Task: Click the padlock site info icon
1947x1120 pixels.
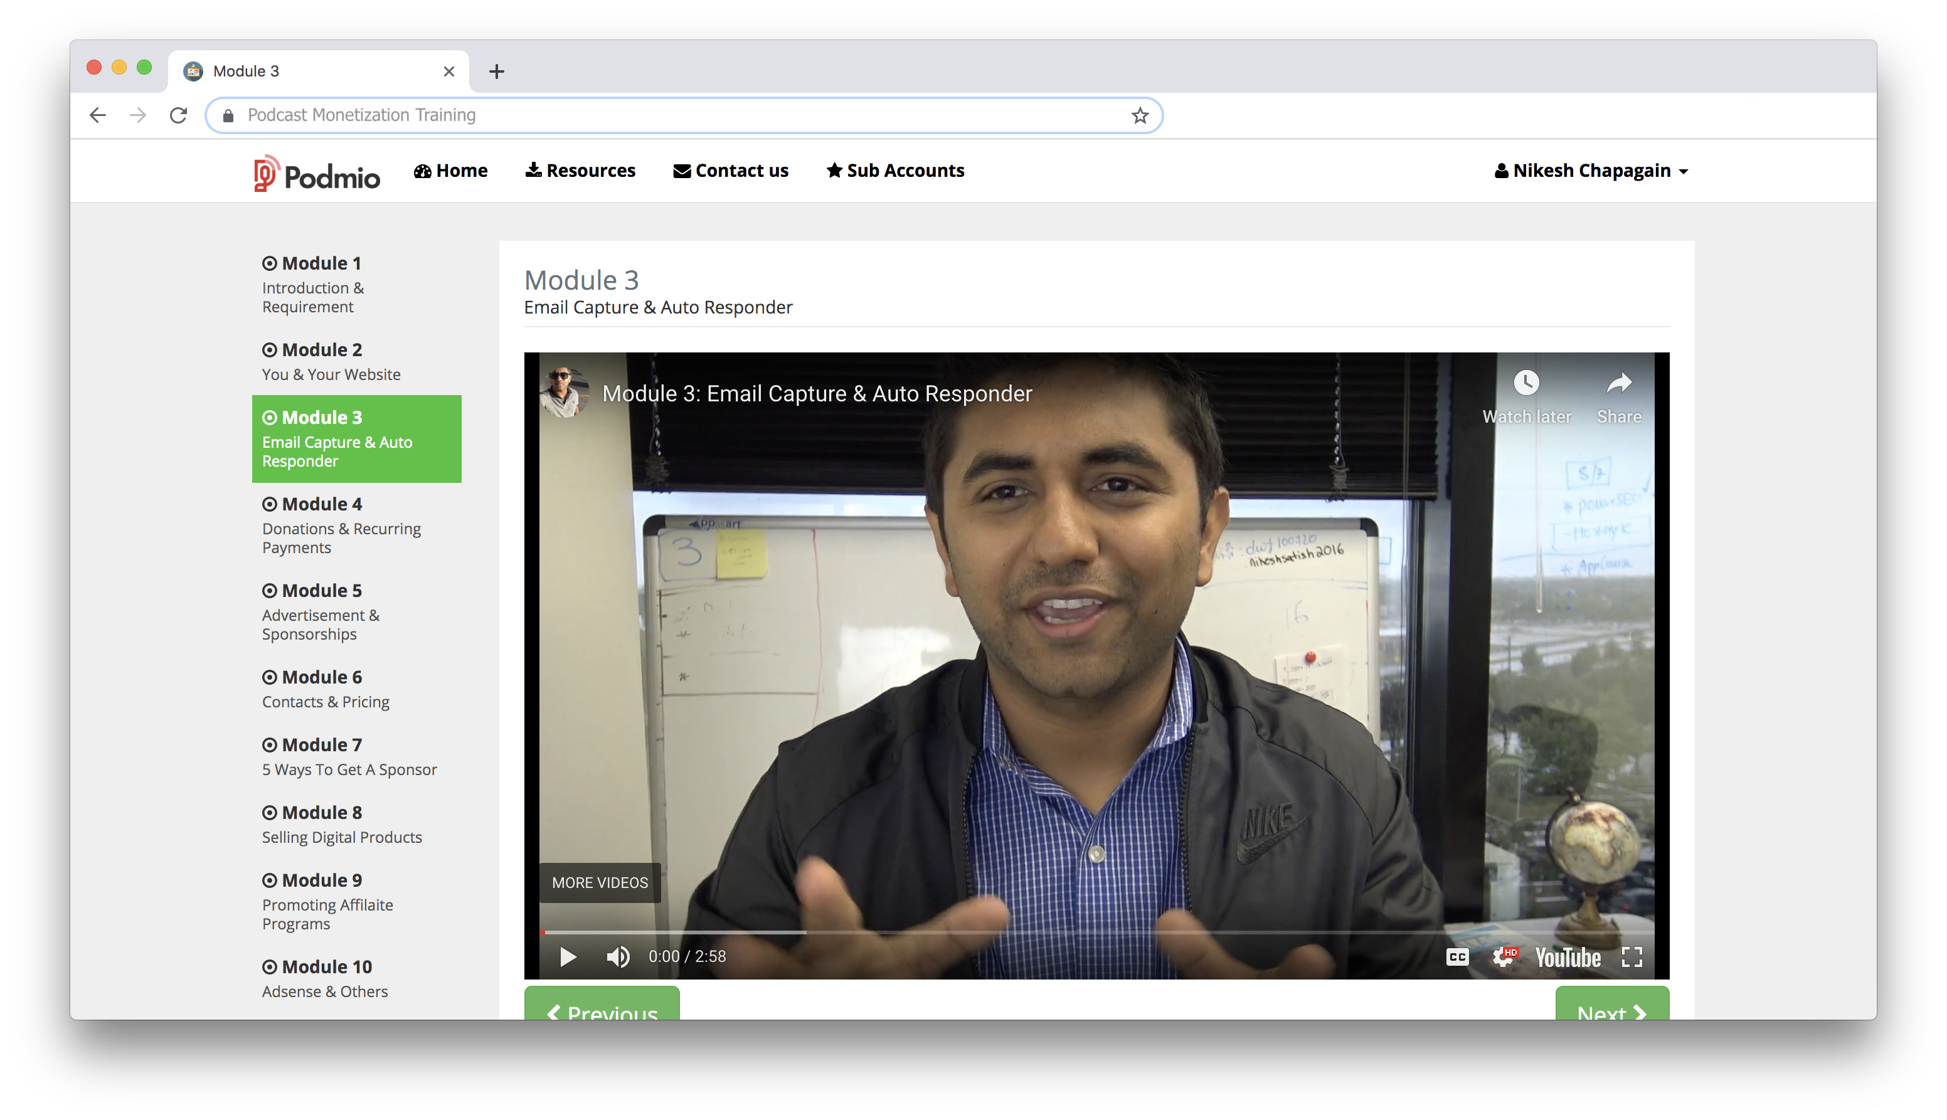Action: coord(228,115)
